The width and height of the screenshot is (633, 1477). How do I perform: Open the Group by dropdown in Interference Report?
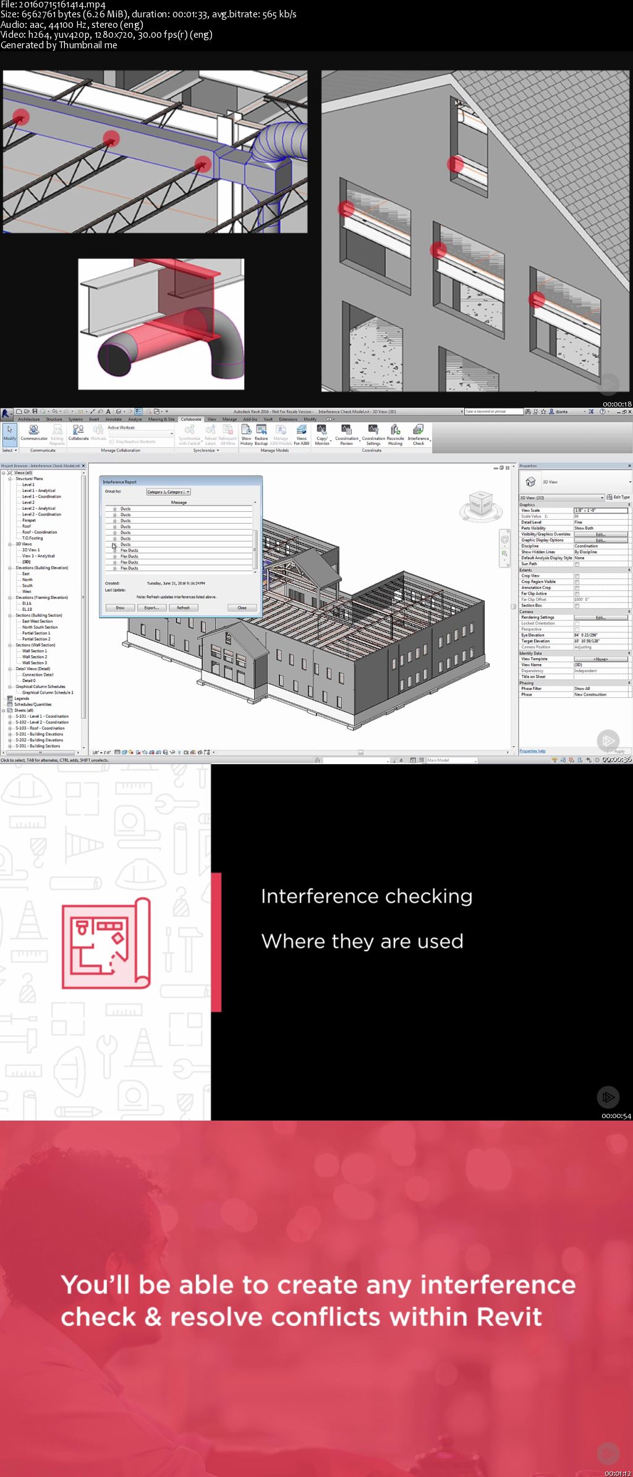point(168,492)
